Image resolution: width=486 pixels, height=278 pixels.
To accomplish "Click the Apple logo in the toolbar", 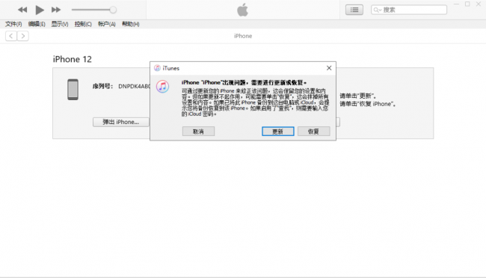I will (x=243, y=10).
